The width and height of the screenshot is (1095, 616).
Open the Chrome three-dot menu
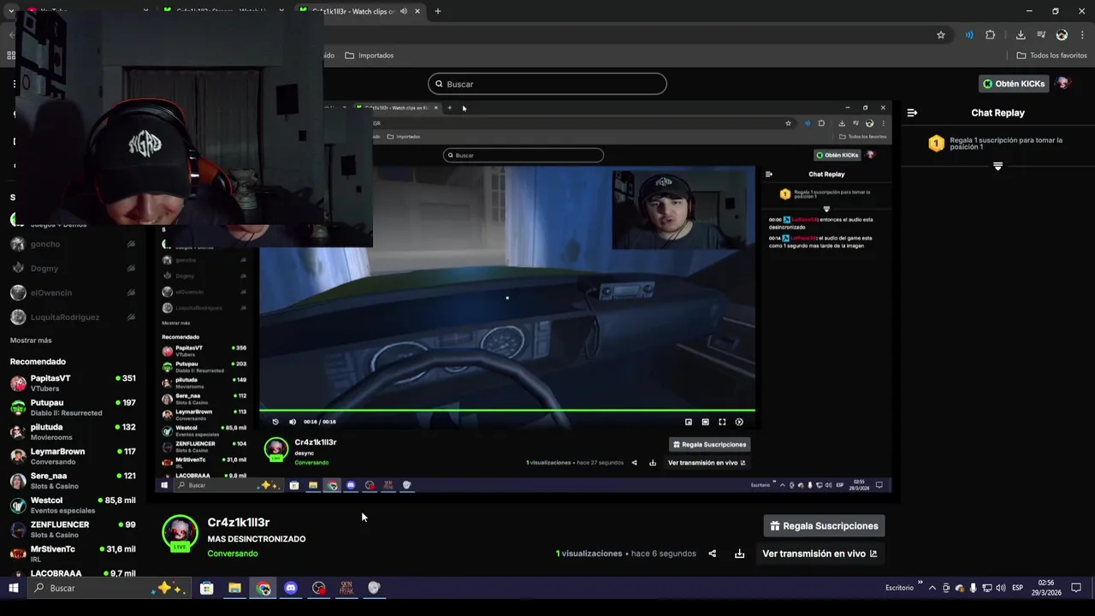(1082, 35)
